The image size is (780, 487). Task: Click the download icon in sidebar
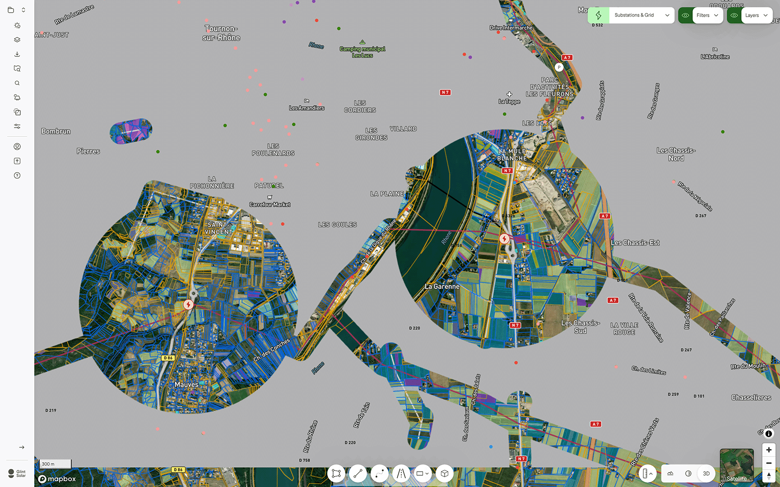point(17,54)
